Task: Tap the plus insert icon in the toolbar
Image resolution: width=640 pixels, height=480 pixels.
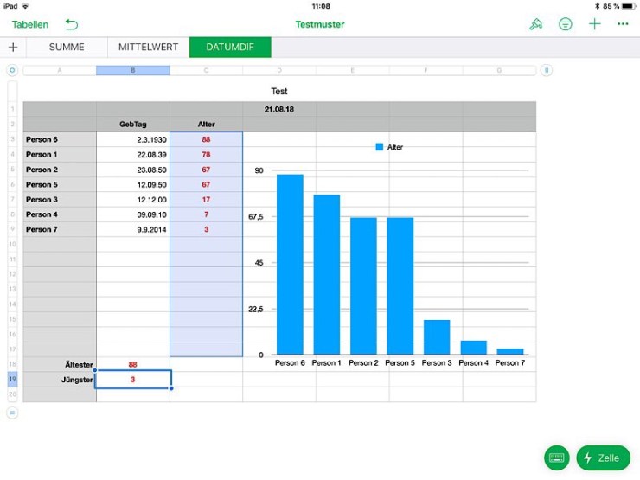Action: pos(594,24)
